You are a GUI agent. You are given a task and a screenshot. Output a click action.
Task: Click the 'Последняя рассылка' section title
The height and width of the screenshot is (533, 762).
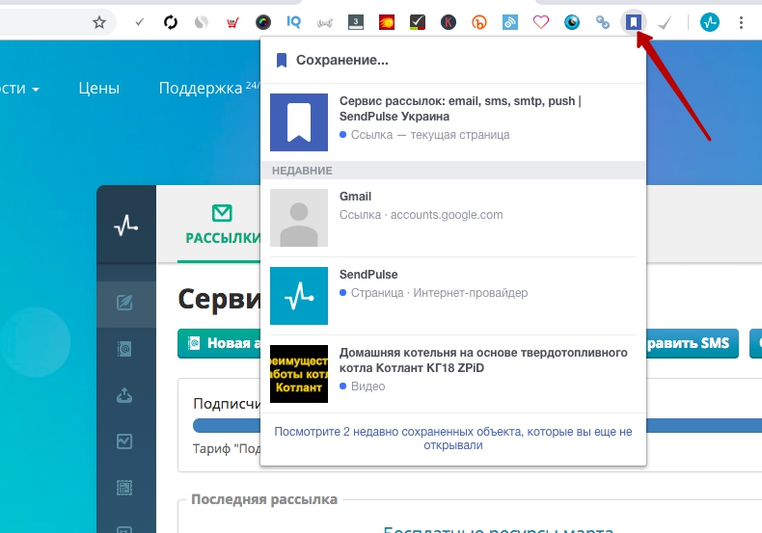(264, 499)
